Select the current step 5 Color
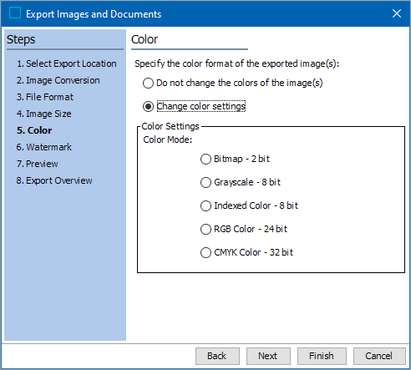This screenshot has height=370, width=411. point(34,130)
